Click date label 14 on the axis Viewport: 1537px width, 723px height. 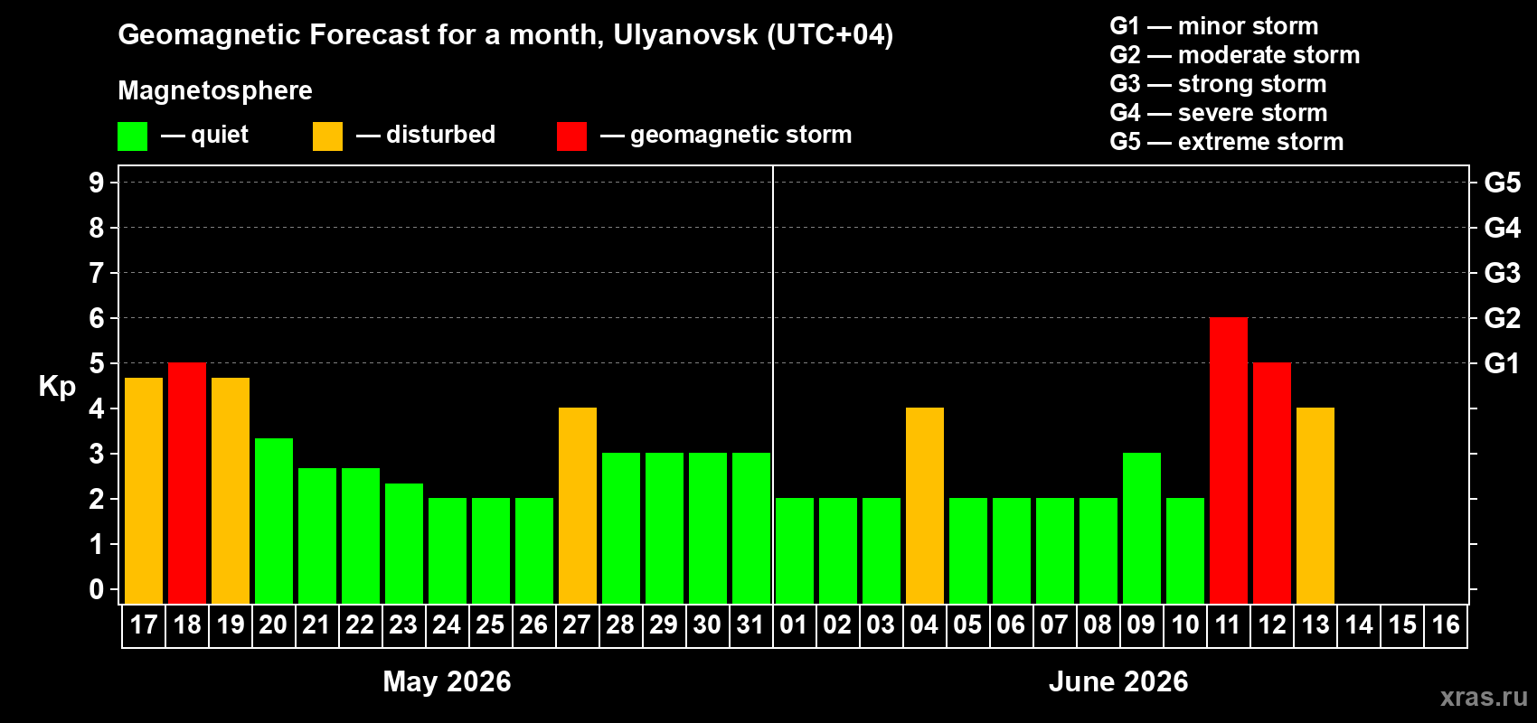point(1359,624)
